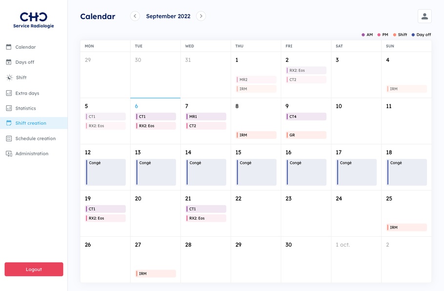Viewport: 444px width, 291px height.
Task: Click the Statistics icon in sidebar
Action: point(9,108)
